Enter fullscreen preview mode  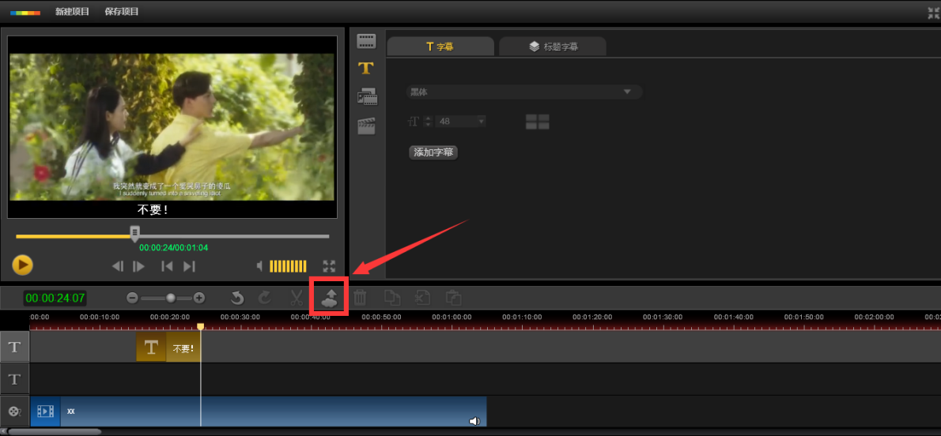[329, 266]
